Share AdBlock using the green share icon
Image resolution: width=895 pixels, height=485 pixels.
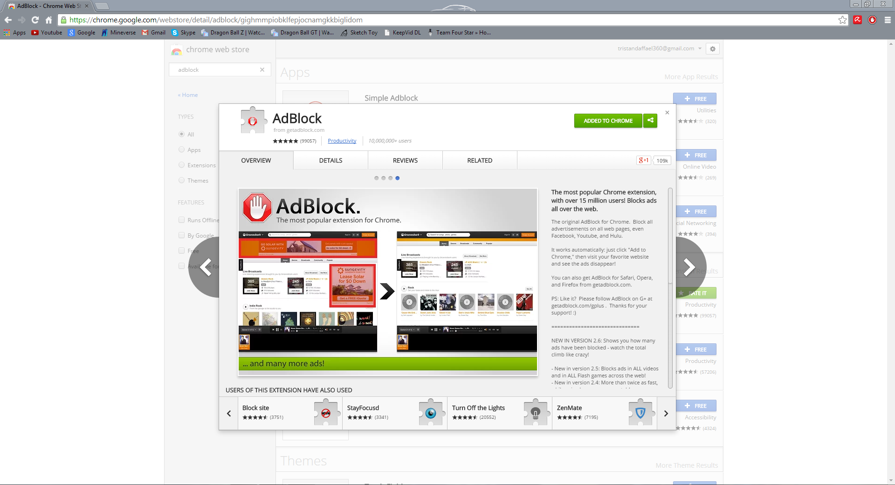tap(650, 121)
